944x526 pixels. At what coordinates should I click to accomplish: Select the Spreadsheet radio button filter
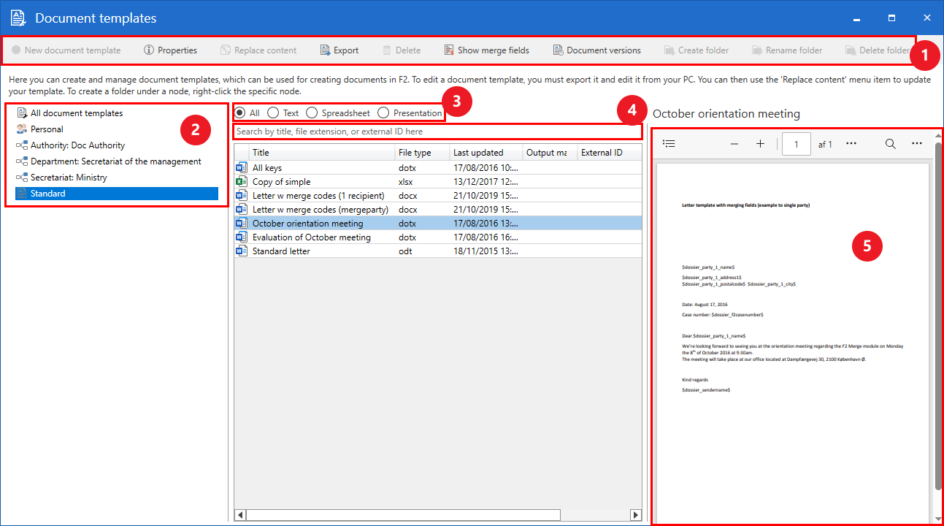click(x=312, y=113)
